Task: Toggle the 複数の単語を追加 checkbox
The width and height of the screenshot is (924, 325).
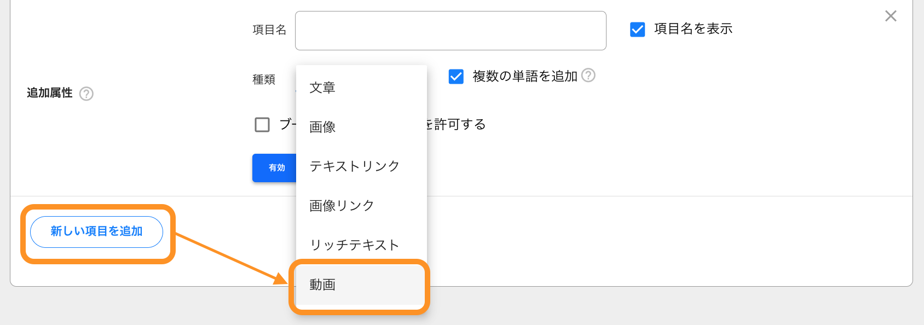Action: [x=456, y=76]
